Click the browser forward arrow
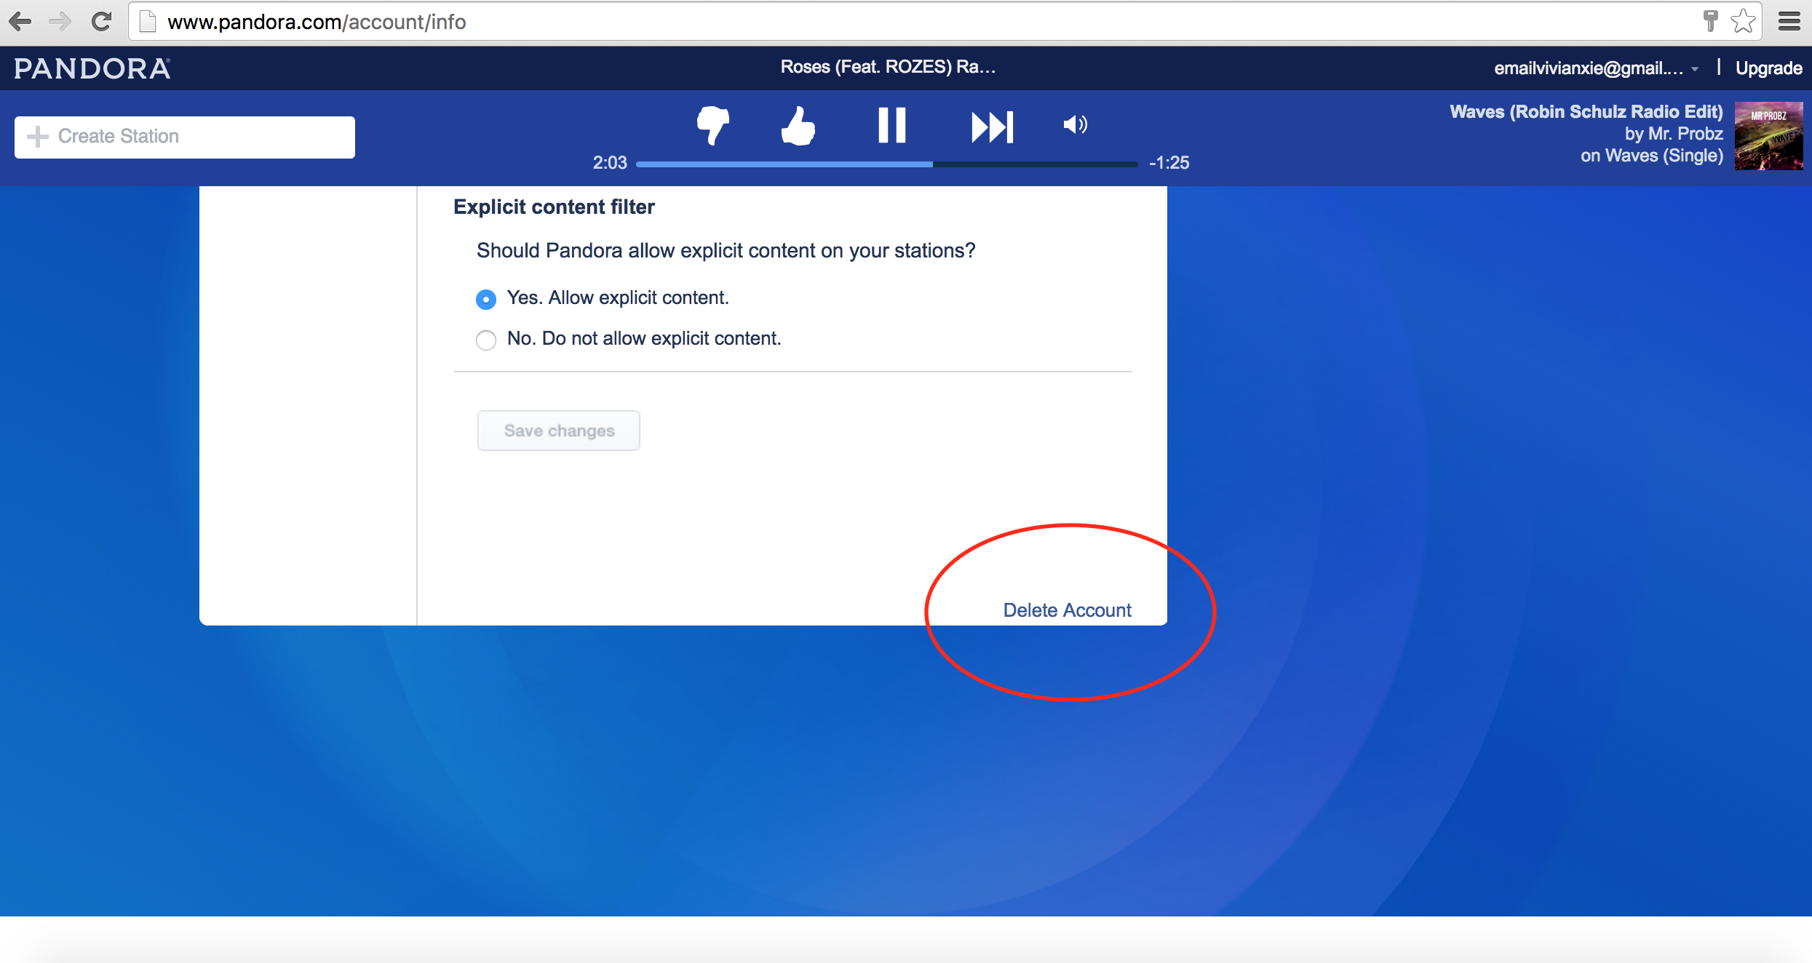The width and height of the screenshot is (1812, 963). tap(60, 22)
